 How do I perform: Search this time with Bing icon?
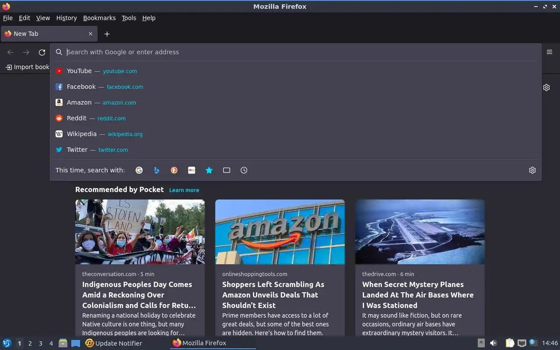(157, 170)
